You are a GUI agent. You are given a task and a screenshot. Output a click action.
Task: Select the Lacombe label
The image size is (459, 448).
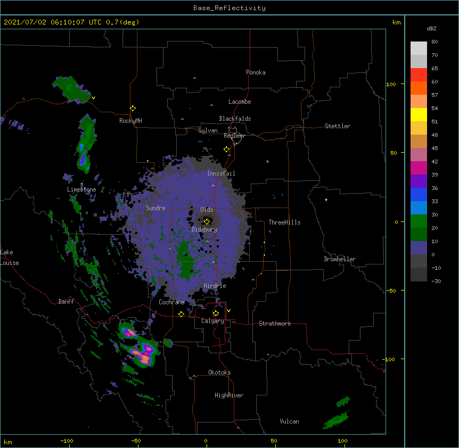240,102
